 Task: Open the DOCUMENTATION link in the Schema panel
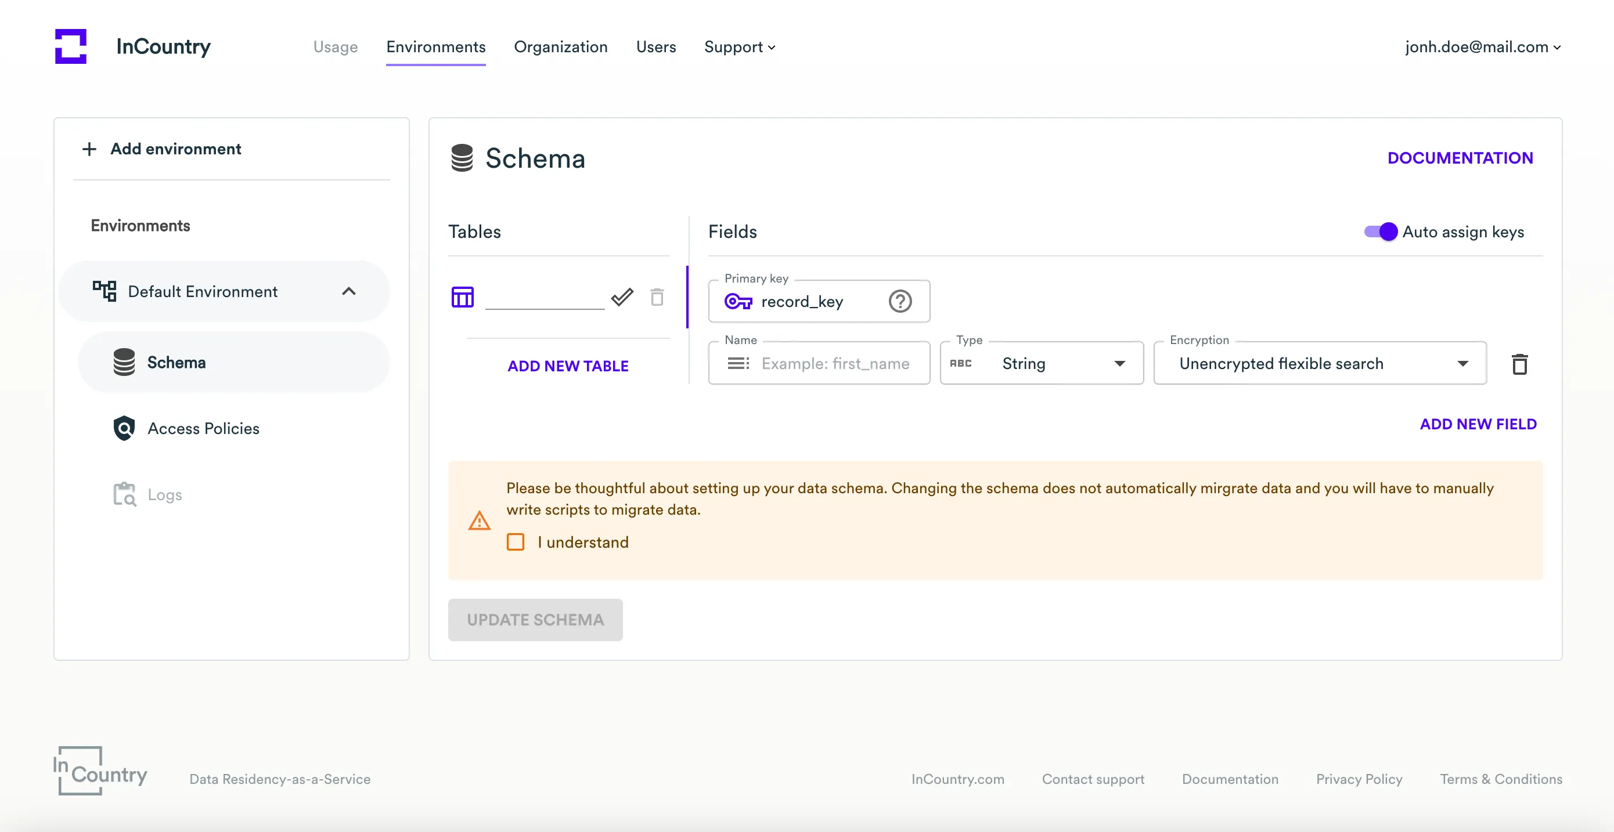tap(1459, 158)
